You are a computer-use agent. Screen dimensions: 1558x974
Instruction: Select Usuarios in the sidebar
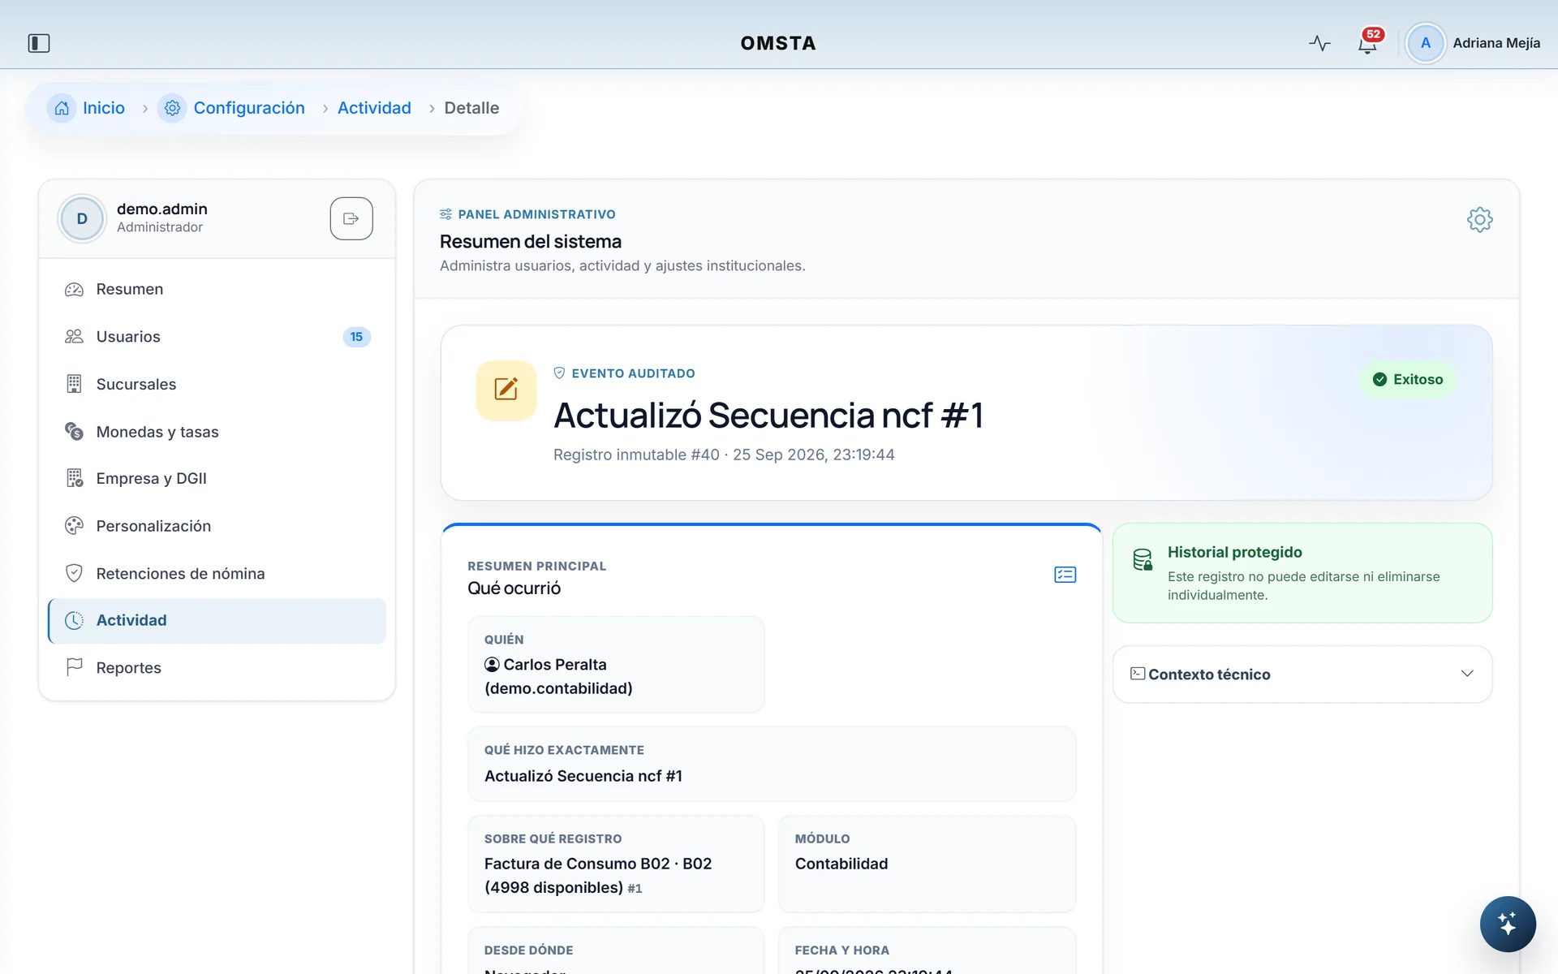(x=217, y=337)
